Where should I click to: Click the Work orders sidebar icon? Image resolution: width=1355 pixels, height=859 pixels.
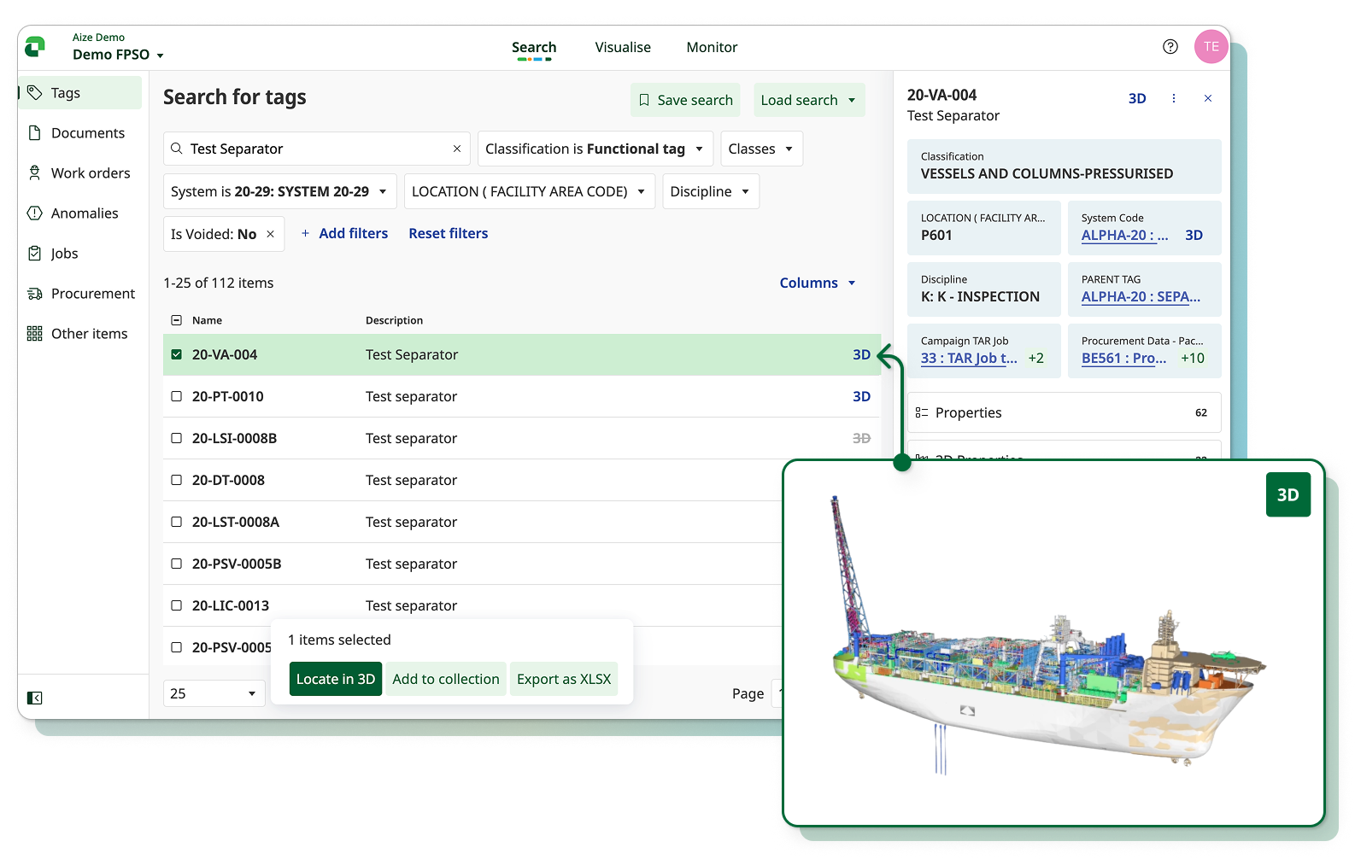[x=35, y=172]
